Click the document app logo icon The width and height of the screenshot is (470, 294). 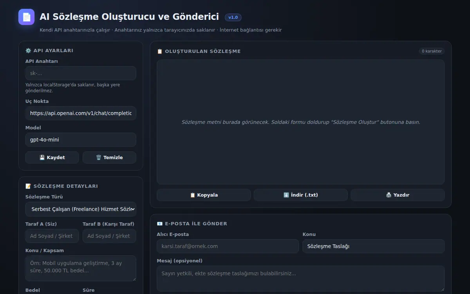(27, 17)
